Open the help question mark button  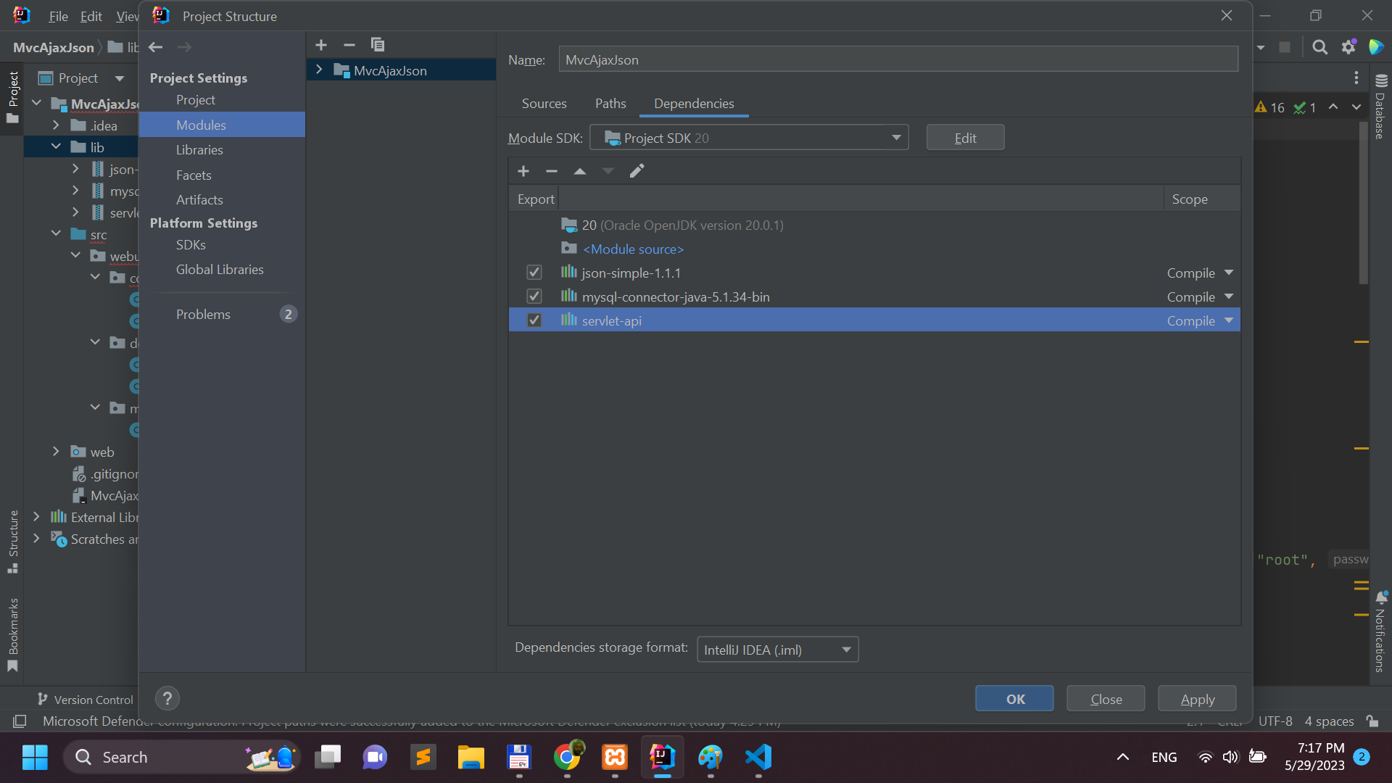pos(167,698)
